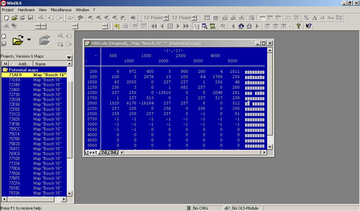The height and width of the screenshot is (211, 360).
Task: Adjust first 12 Point font size stepper
Action: click(x=166, y=18)
